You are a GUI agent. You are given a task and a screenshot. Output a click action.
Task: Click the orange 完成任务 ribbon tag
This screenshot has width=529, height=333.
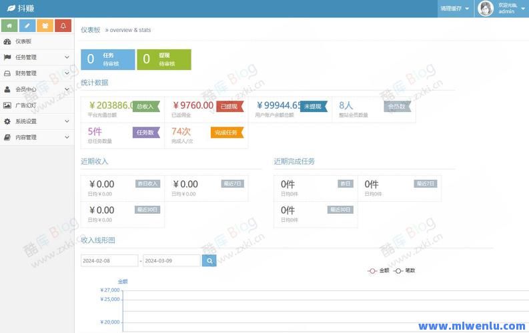[227, 133]
